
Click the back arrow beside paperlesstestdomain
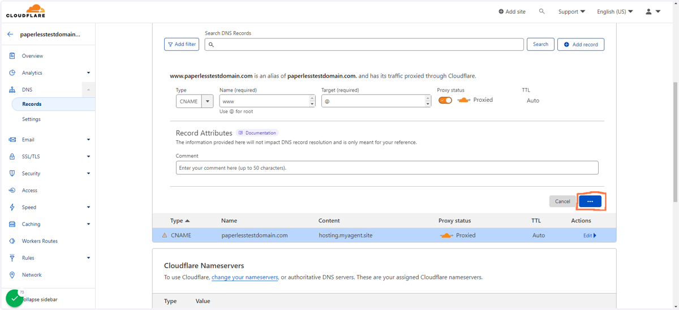10,35
